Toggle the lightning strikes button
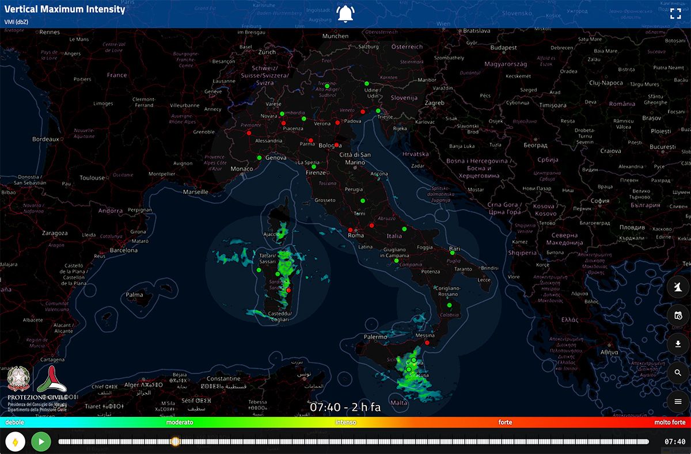691x454 pixels. [x=15, y=442]
